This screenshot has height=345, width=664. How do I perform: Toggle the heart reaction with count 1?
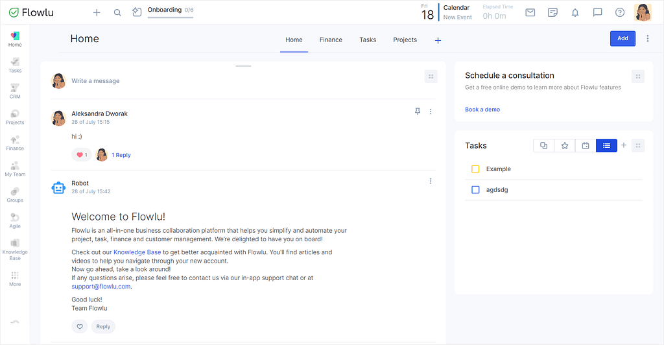[82, 155]
